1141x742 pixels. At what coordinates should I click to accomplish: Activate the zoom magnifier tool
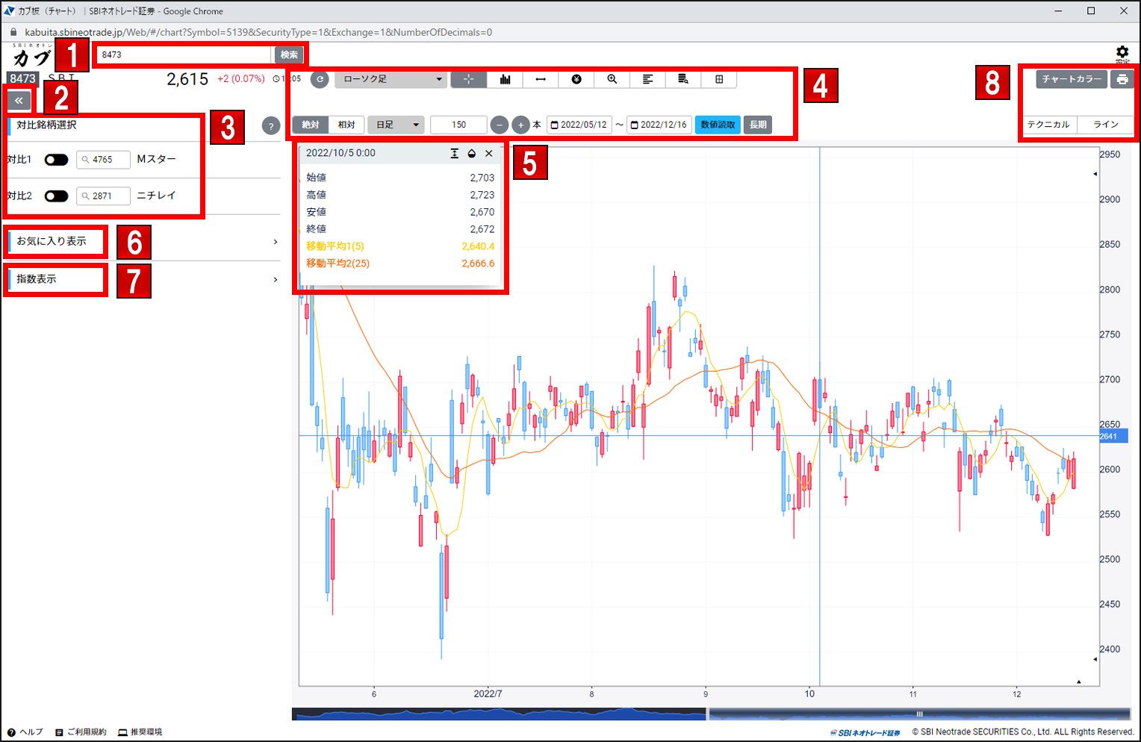[x=612, y=79]
